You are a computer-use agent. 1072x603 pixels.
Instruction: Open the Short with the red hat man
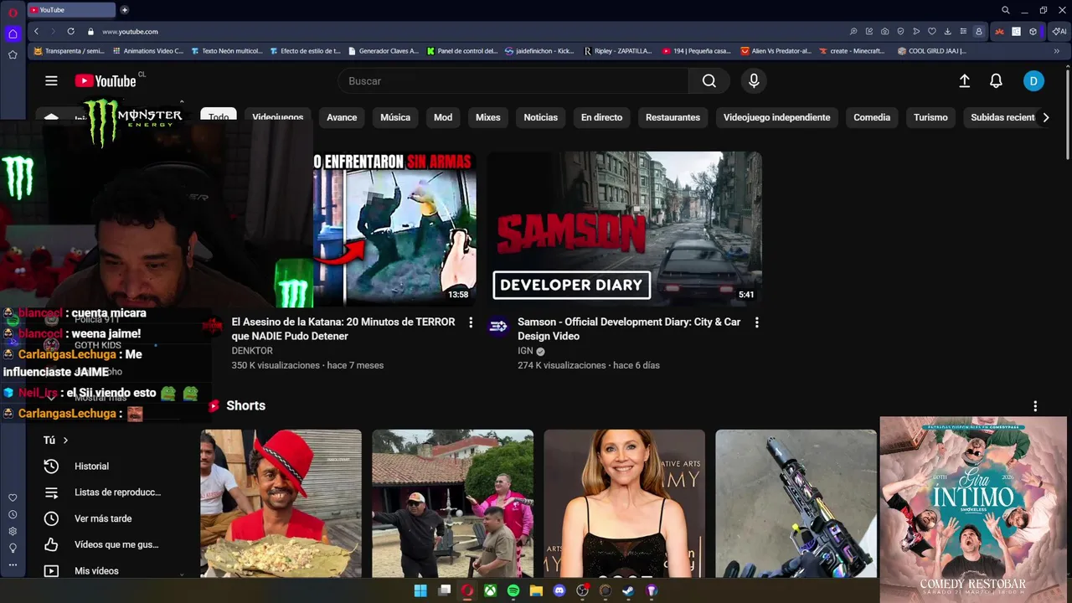(x=281, y=503)
